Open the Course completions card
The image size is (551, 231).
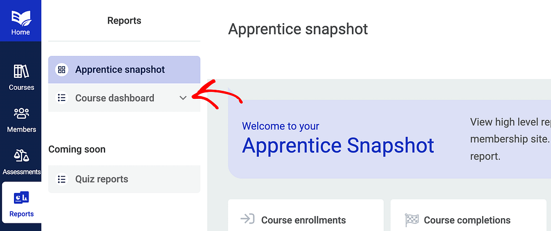[x=469, y=215]
